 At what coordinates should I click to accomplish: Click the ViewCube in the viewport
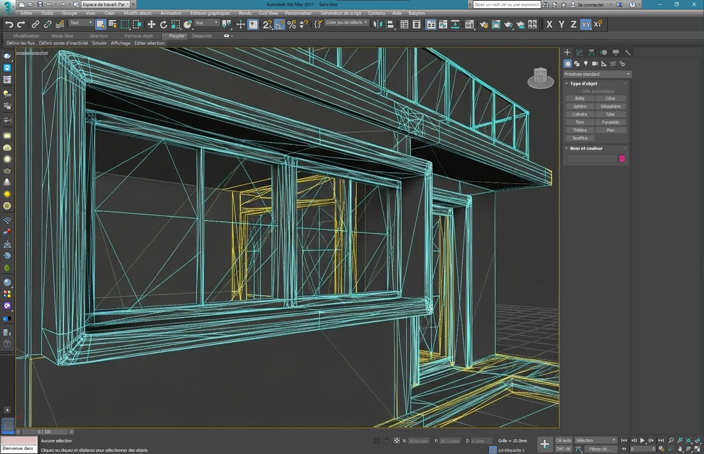(540, 78)
